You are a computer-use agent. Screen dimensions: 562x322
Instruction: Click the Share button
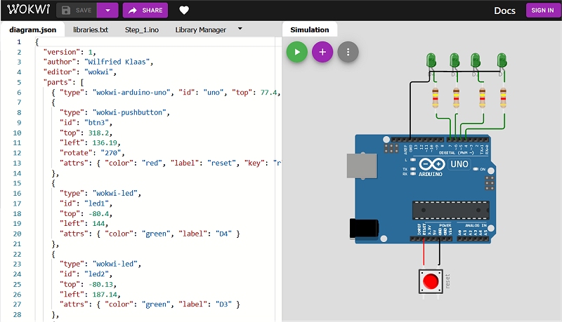pyautogui.click(x=145, y=11)
